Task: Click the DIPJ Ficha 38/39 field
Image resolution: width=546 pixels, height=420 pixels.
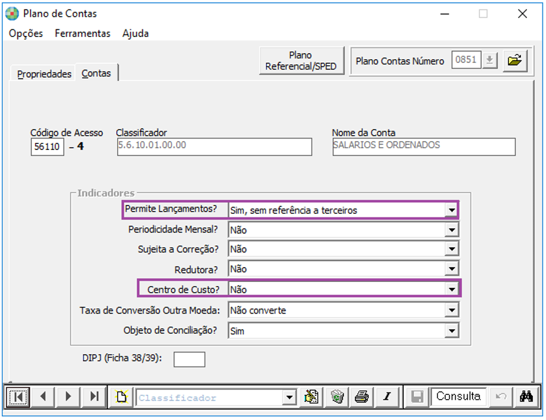Action: [189, 359]
